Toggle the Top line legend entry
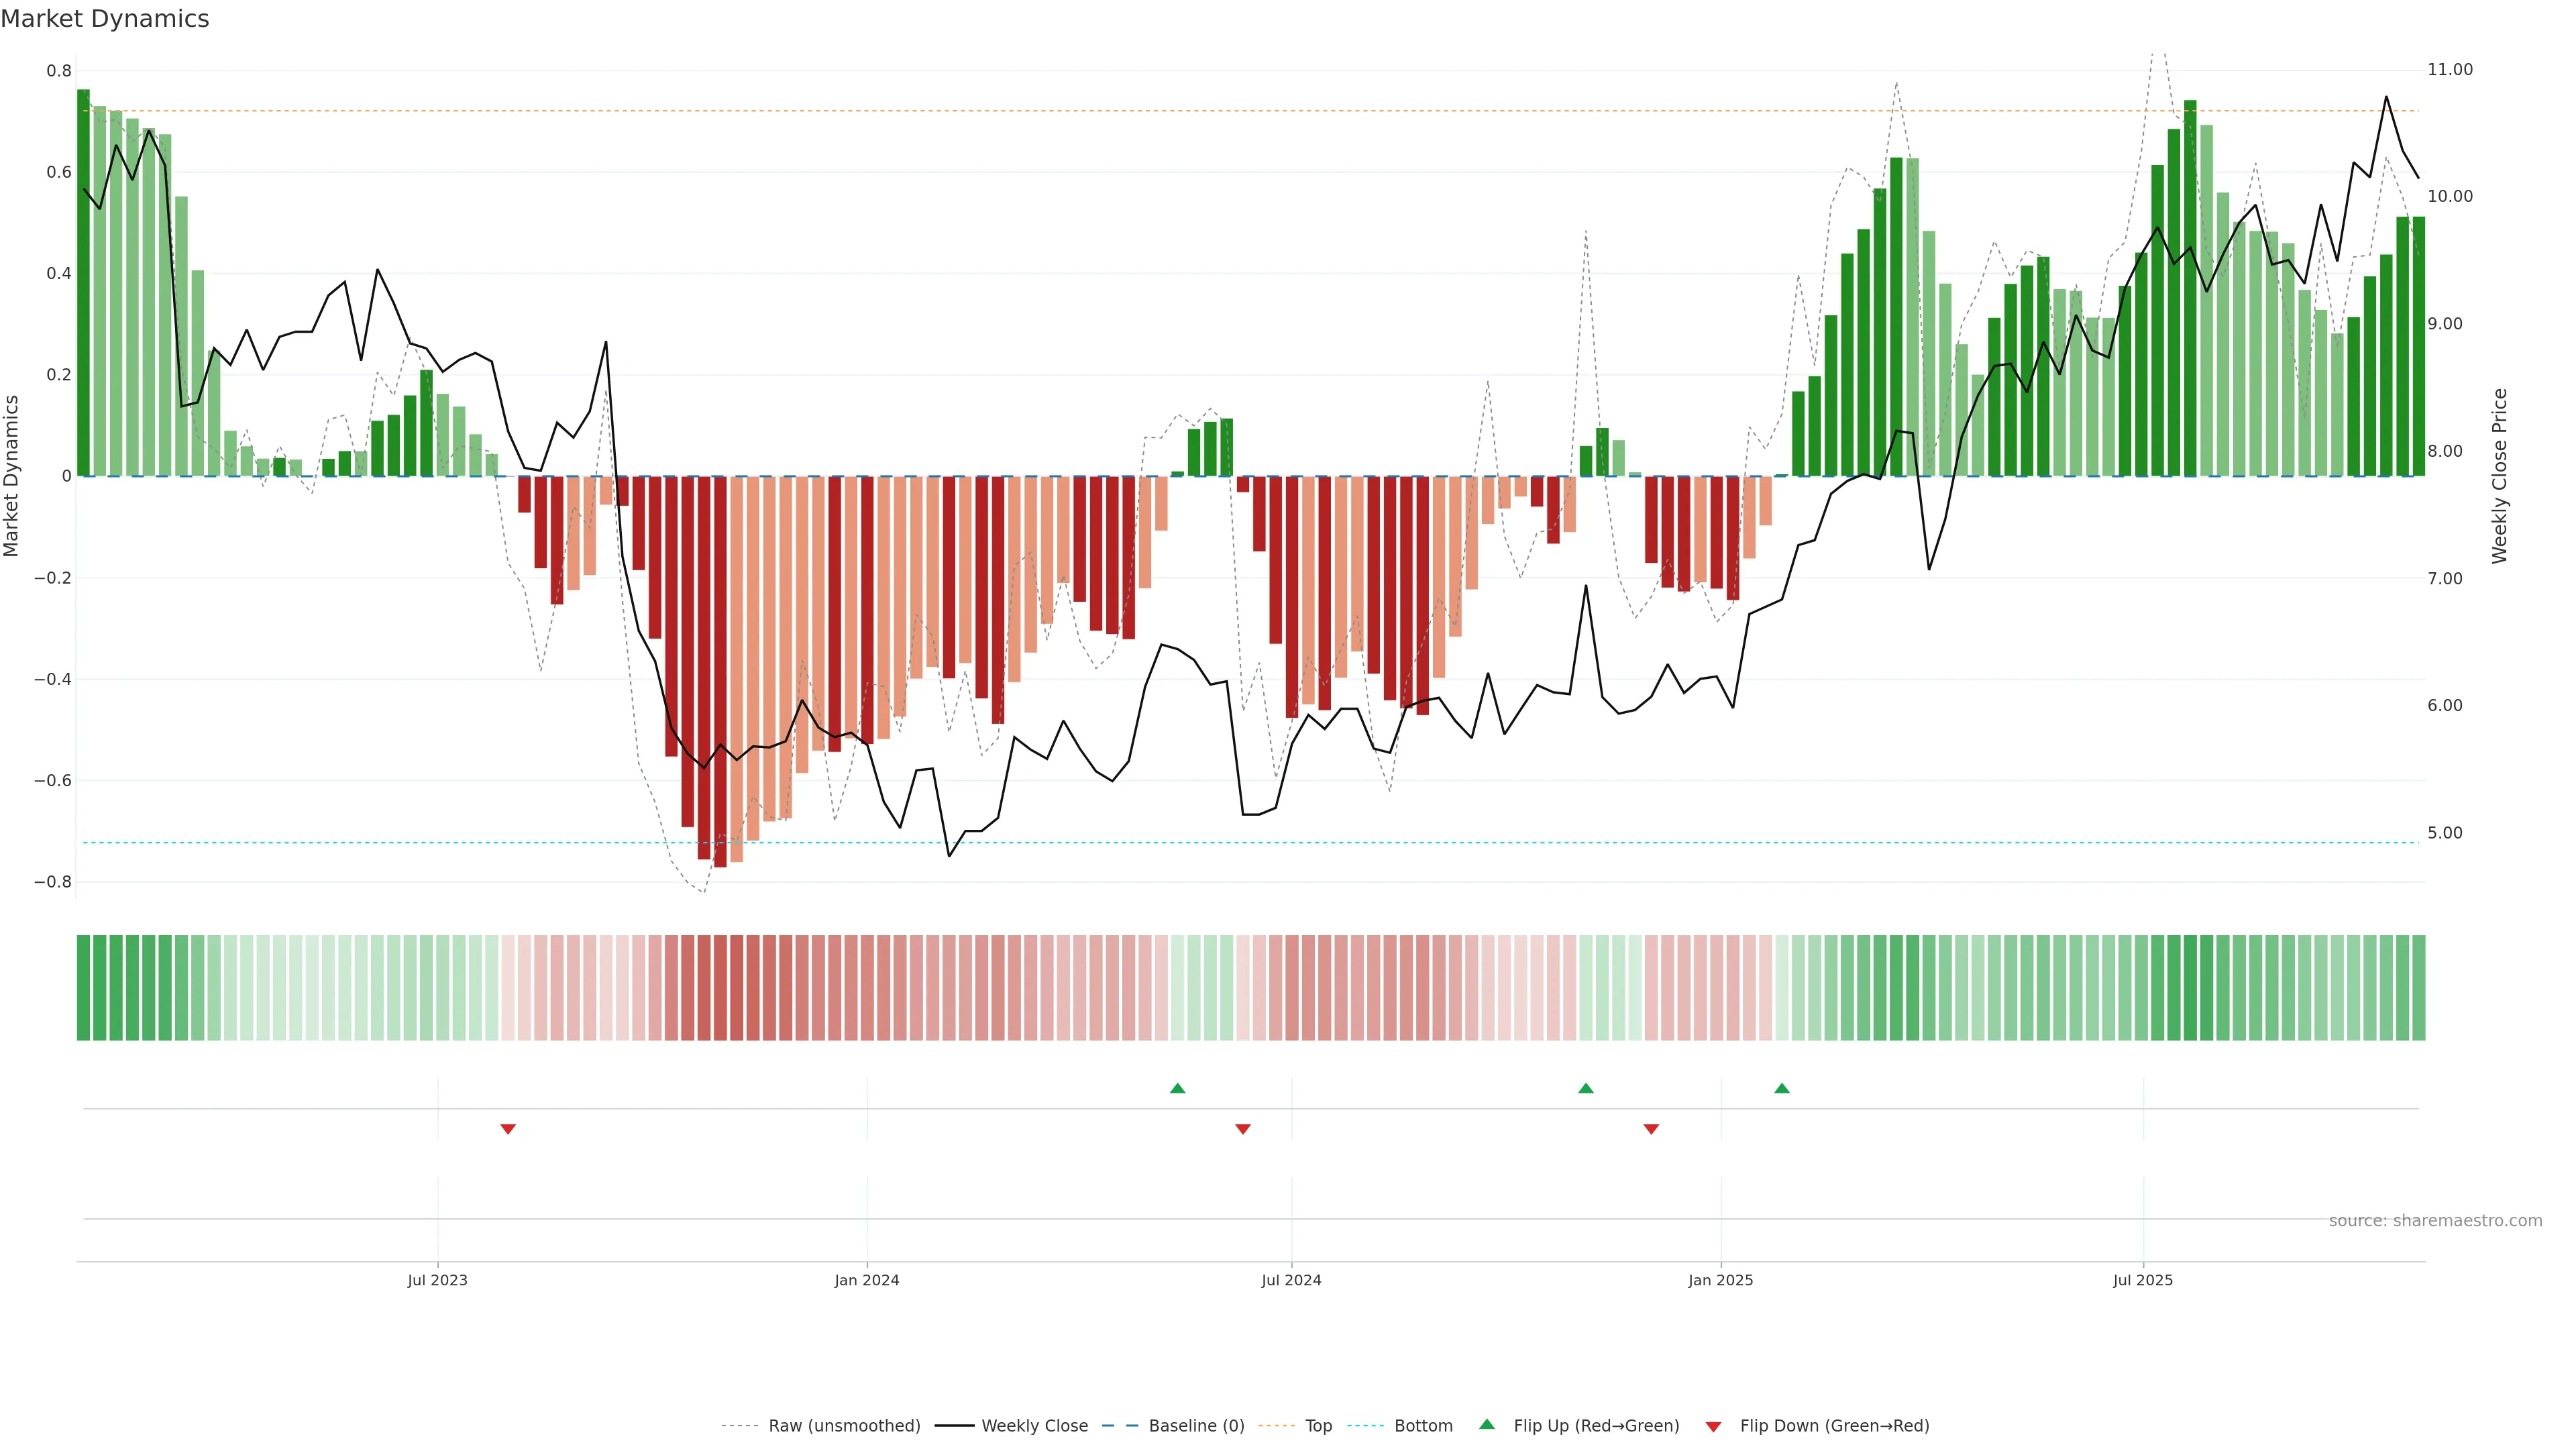 coord(1318,1426)
